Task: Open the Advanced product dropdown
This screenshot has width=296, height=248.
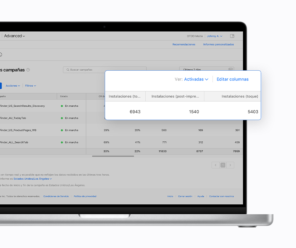Action: (14, 36)
